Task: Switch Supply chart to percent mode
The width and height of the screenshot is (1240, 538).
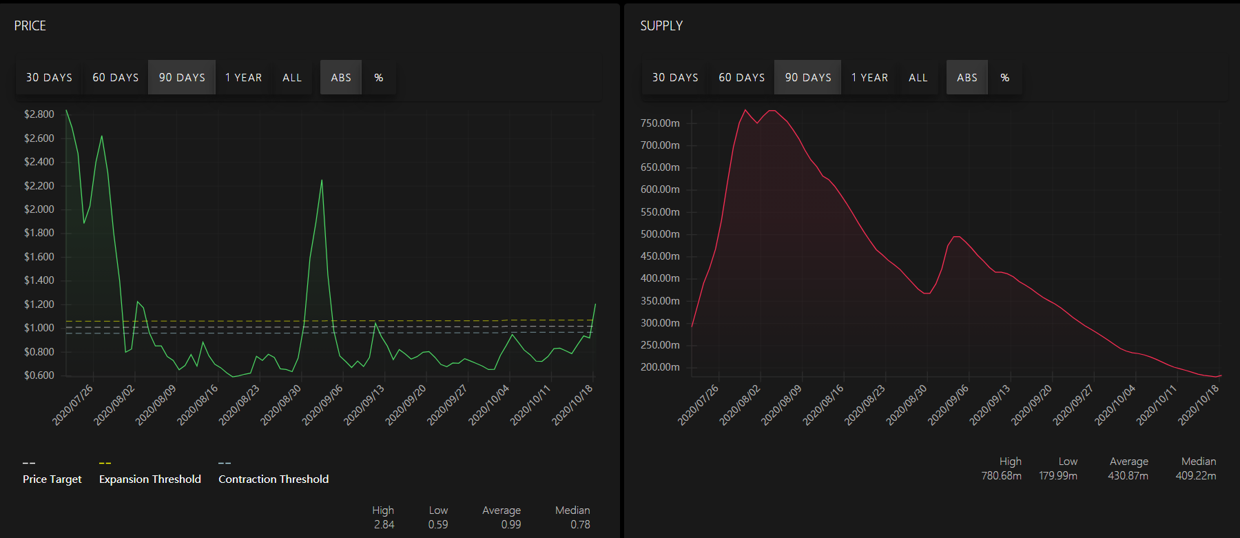Action: [1005, 78]
